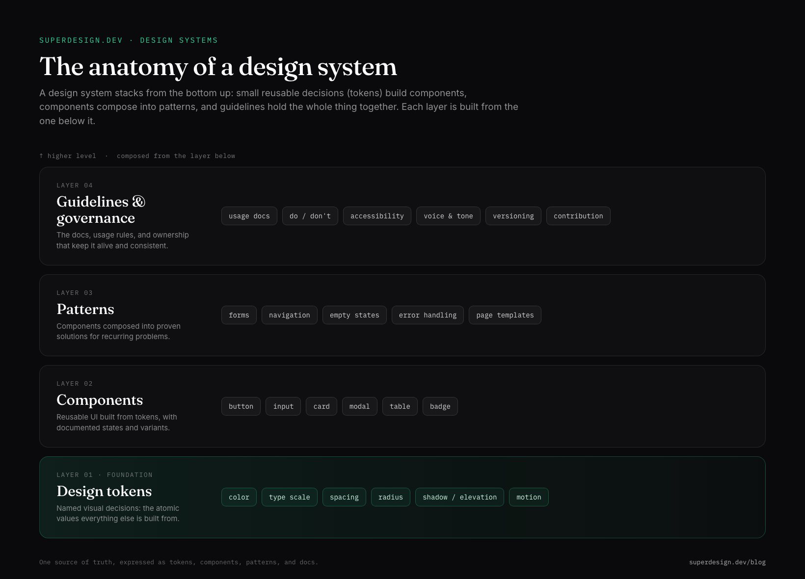The image size is (805, 579).
Task: Select the 'do / don't' chip
Action: pos(310,216)
